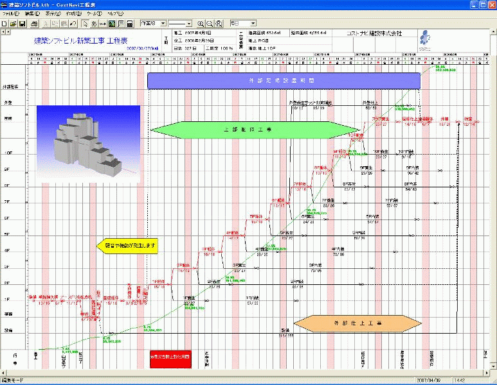Select the text 'あ' tool
Screen dimensions: 497x385
click(94, 24)
